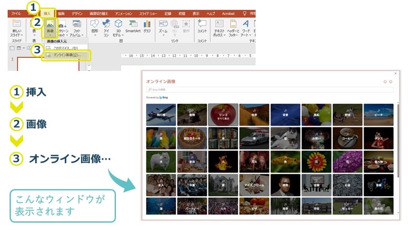Expand the 新しいスライド dropdown arrow
410x230 pixels.
[x=22, y=35]
